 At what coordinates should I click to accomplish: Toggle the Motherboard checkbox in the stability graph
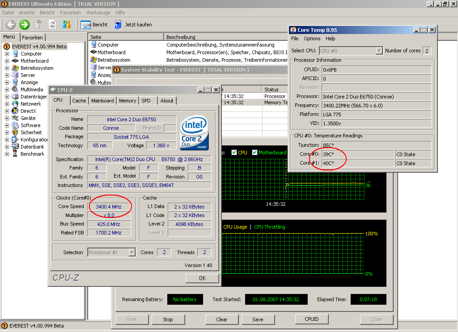254,152
